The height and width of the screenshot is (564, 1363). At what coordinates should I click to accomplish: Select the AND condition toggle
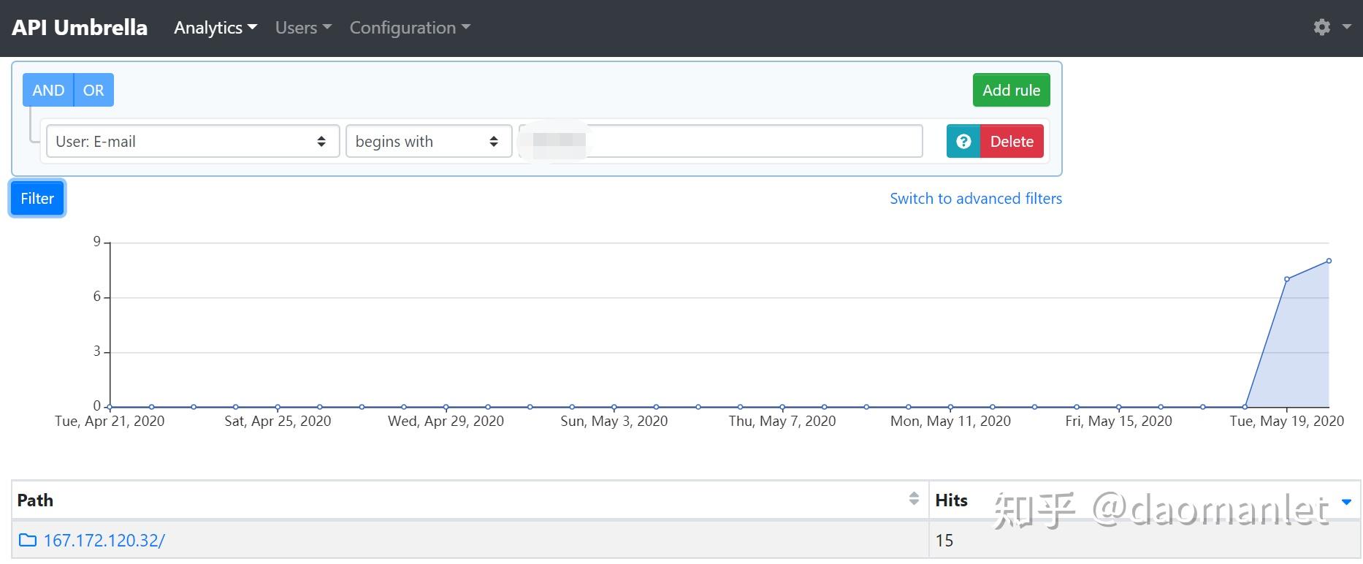click(48, 91)
